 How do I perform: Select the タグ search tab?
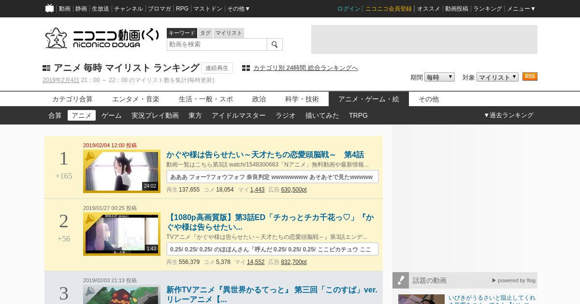[x=205, y=33]
